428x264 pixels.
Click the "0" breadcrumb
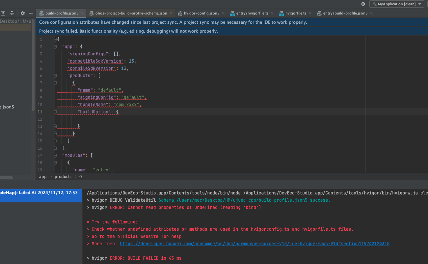pos(80,177)
